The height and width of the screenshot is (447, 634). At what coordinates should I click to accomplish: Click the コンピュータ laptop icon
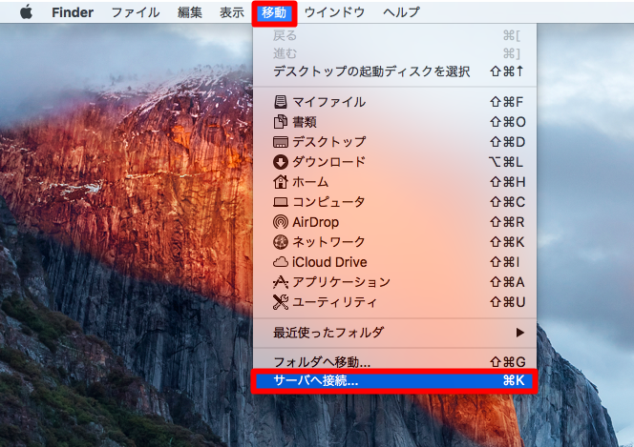[x=281, y=202]
